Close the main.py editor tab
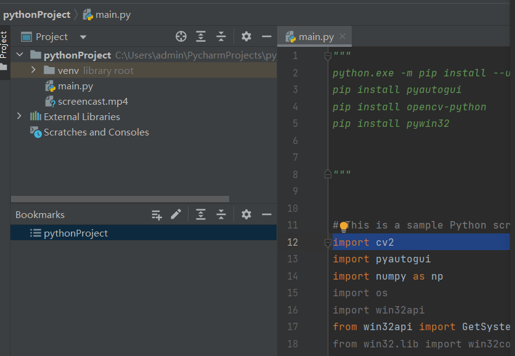Viewport: 515px width, 356px height. (x=343, y=36)
